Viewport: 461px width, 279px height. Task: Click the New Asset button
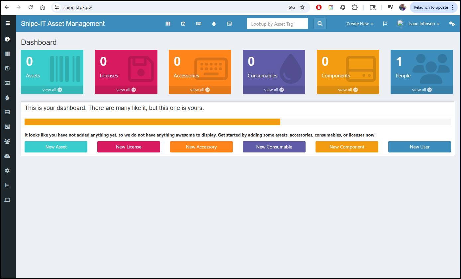tap(56, 147)
